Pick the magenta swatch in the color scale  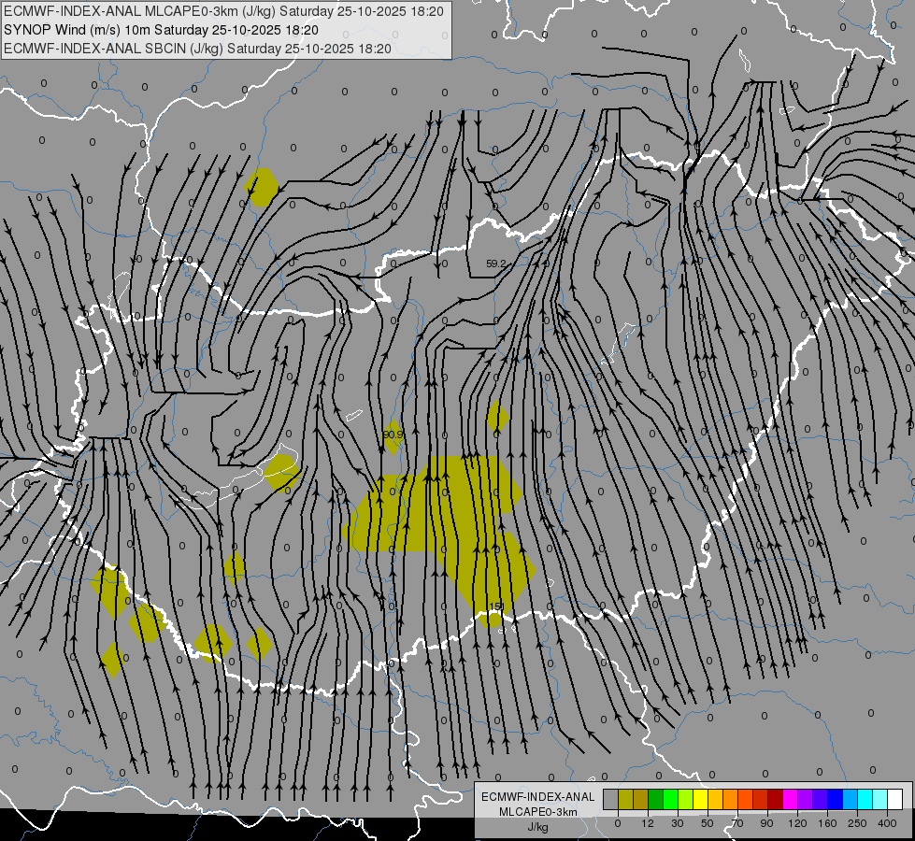[791, 799]
